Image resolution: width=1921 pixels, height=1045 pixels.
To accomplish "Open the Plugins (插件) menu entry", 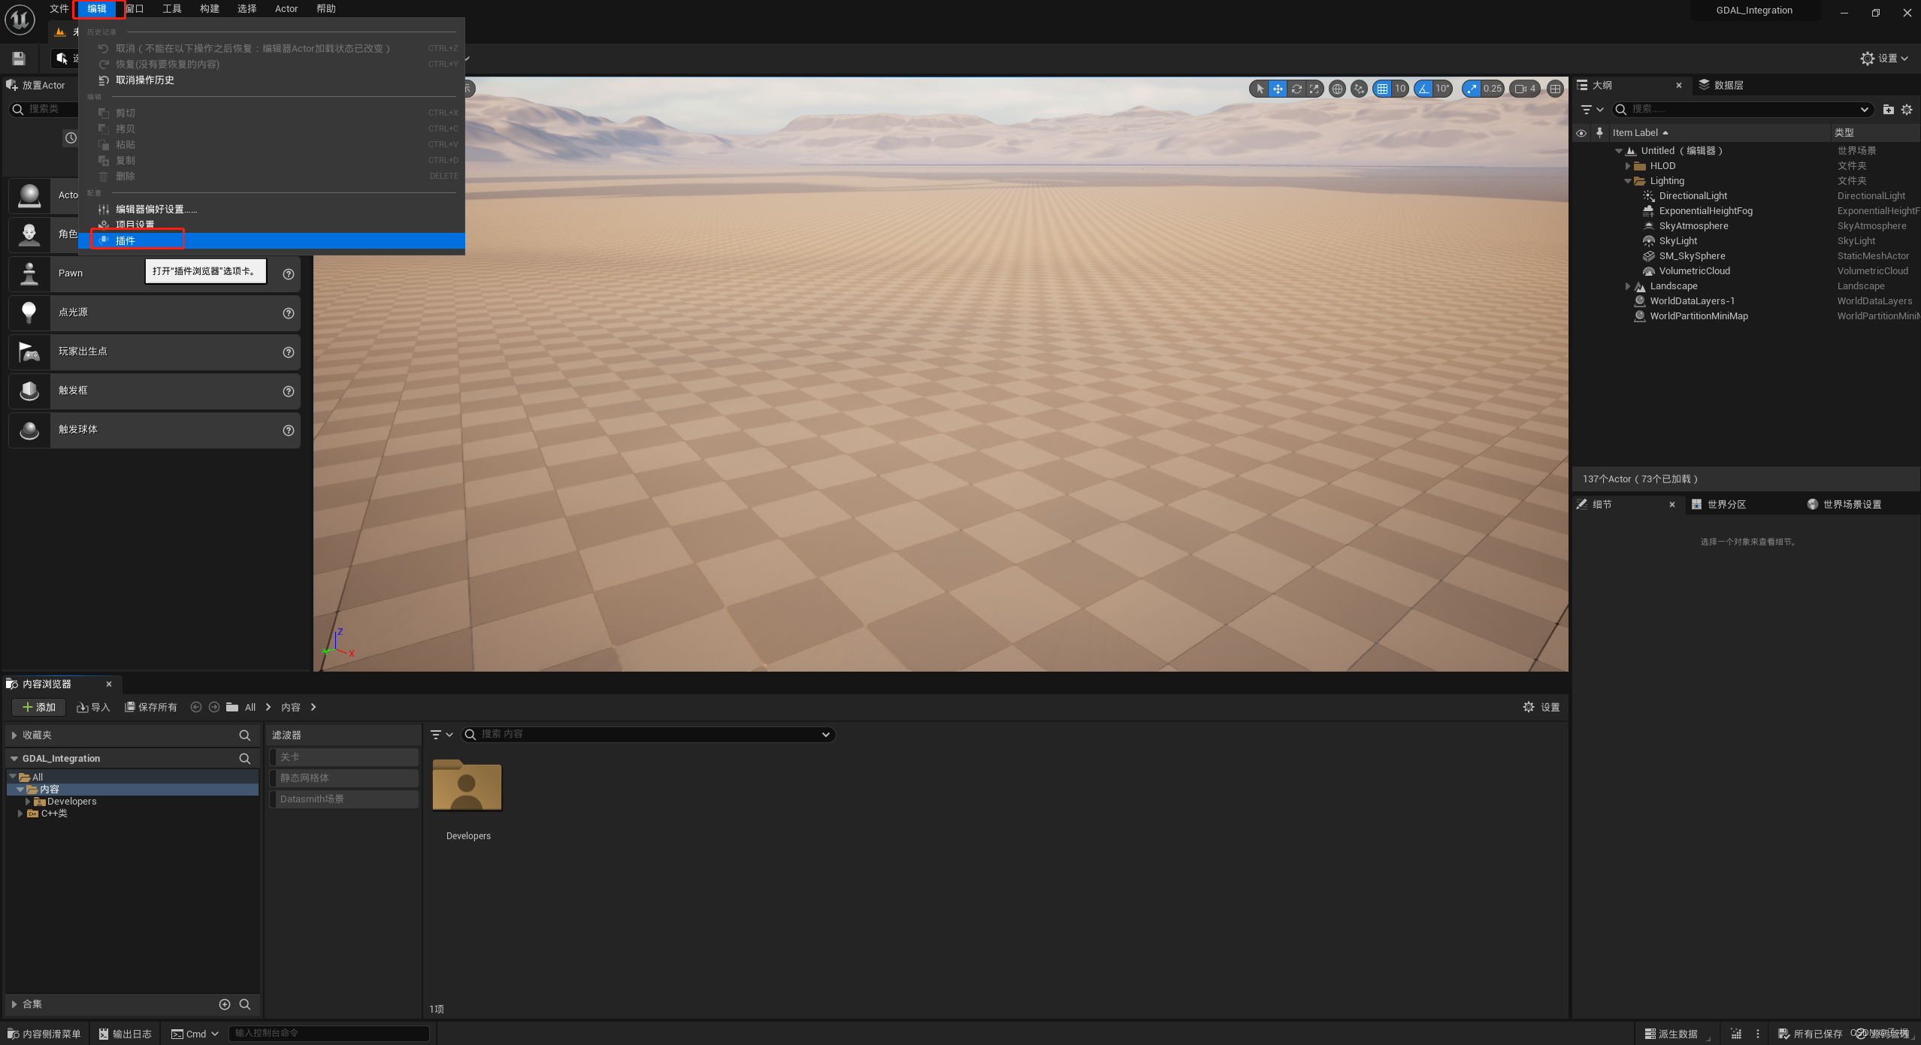I will (x=126, y=240).
